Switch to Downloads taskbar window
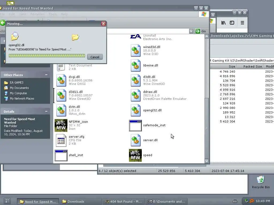274x205 pixels. [x=81, y=202]
